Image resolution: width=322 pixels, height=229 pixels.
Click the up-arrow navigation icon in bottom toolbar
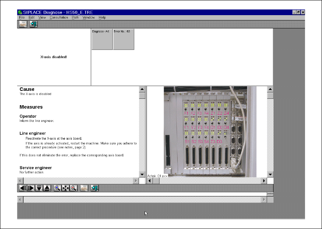(x=47, y=188)
